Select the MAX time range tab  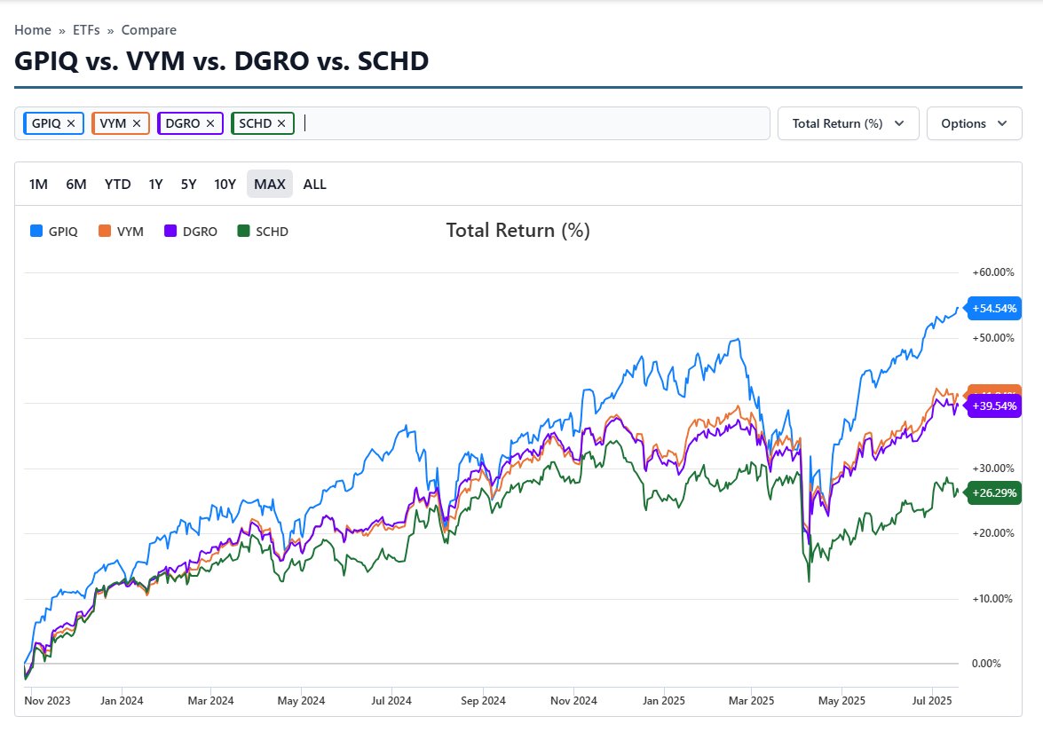click(269, 185)
